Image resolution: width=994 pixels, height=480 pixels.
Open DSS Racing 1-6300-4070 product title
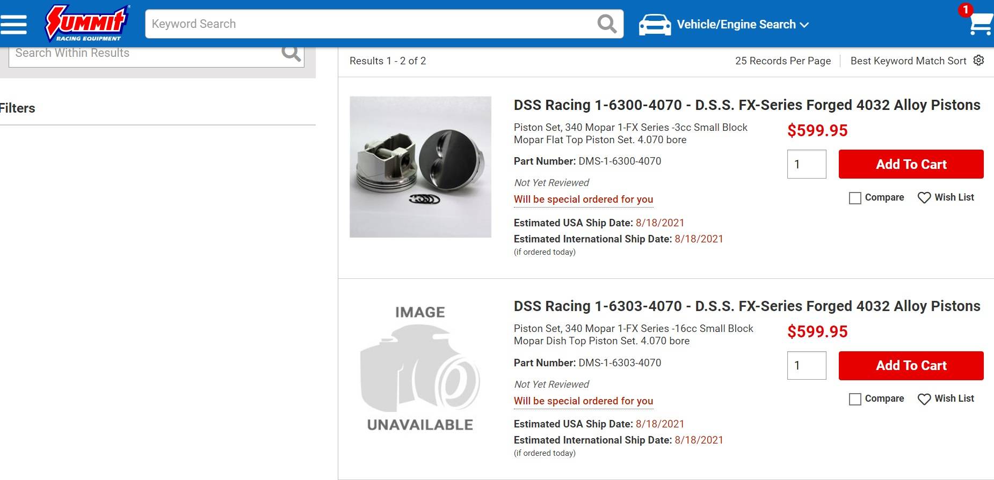point(747,105)
